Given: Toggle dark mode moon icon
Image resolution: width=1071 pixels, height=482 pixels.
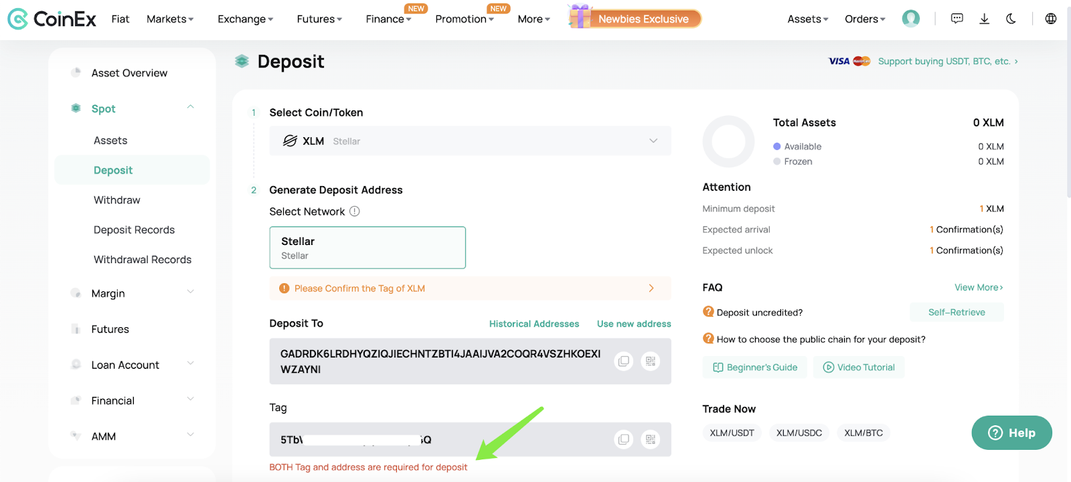Looking at the screenshot, I should [1011, 19].
